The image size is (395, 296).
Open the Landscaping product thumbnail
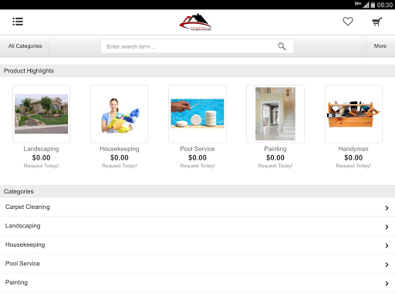(x=41, y=114)
